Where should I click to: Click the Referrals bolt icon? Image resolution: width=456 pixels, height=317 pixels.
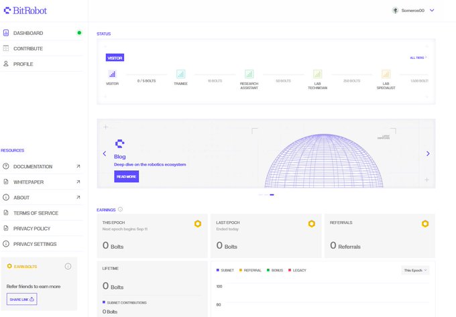(x=425, y=223)
